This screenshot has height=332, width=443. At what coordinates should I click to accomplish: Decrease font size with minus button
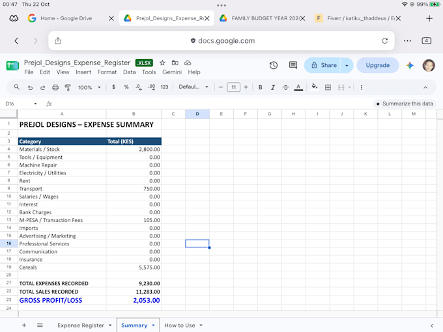(221, 87)
